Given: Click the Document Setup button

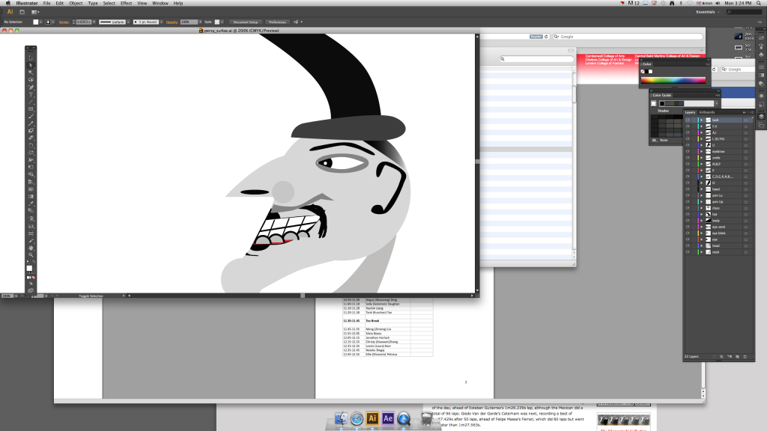Looking at the screenshot, I should pos(245,22).
